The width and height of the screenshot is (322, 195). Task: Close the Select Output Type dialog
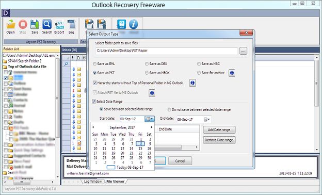click(246, 33)
